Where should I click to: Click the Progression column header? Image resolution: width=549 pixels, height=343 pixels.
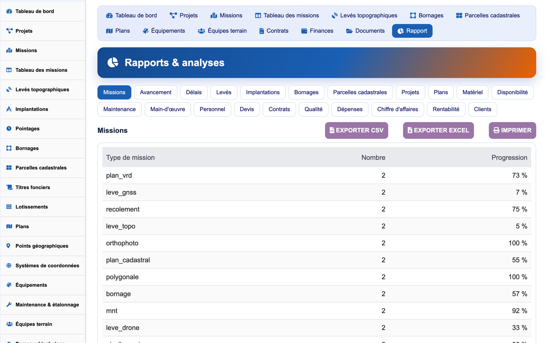click(509, 157)
